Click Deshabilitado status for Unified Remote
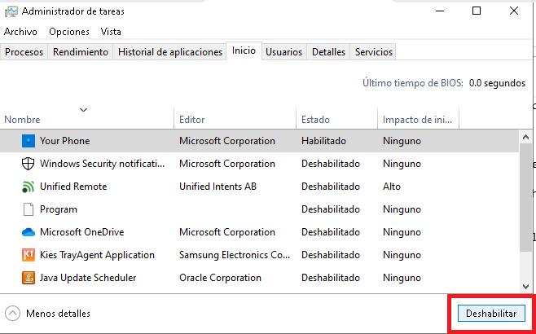This screenshot has width=536, height=334. [x=331, y=187]
